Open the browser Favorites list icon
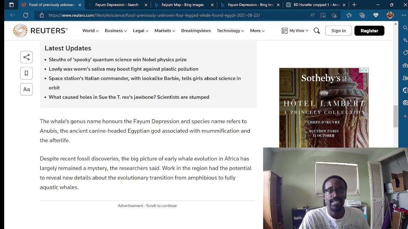The height and width of the screenshot is (229, 408). coord(349,15)
